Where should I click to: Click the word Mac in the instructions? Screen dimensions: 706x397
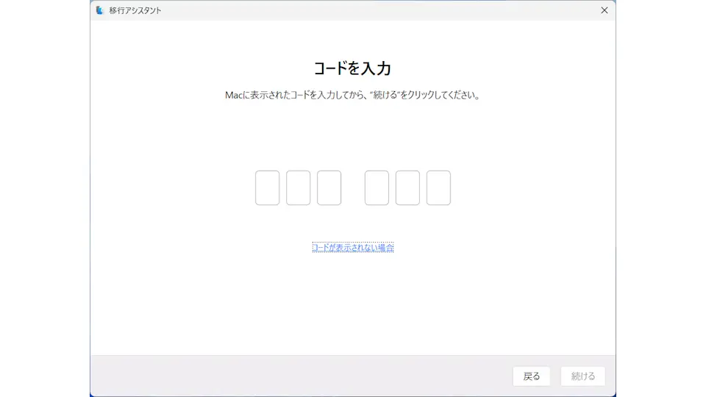[x=233, y=96]
